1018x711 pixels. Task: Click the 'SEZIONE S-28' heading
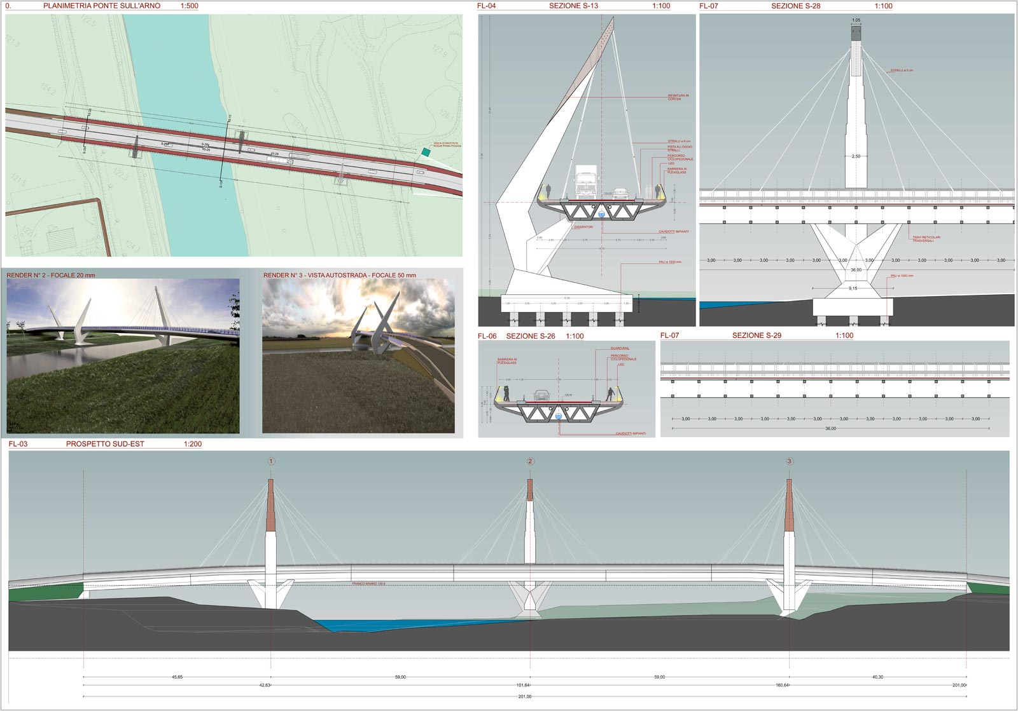click(x=795, y=6)
